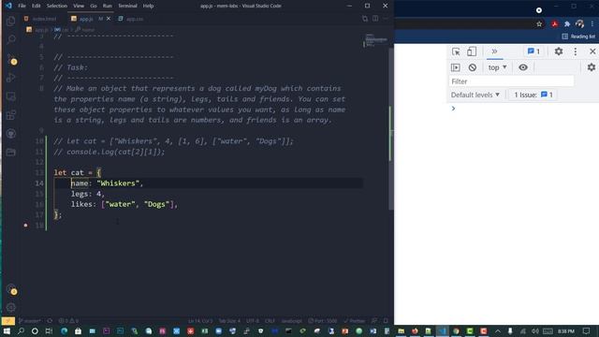Click the console prompt chevron
Screen dimensions: 599x337
pos(453,109)
